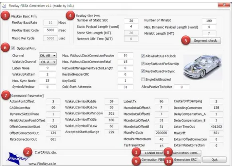The width and height of the screenshot is (232, 166).
Task: Click the MaxDrift value 601
Action: pyautogui.click(x=216, y=133)
